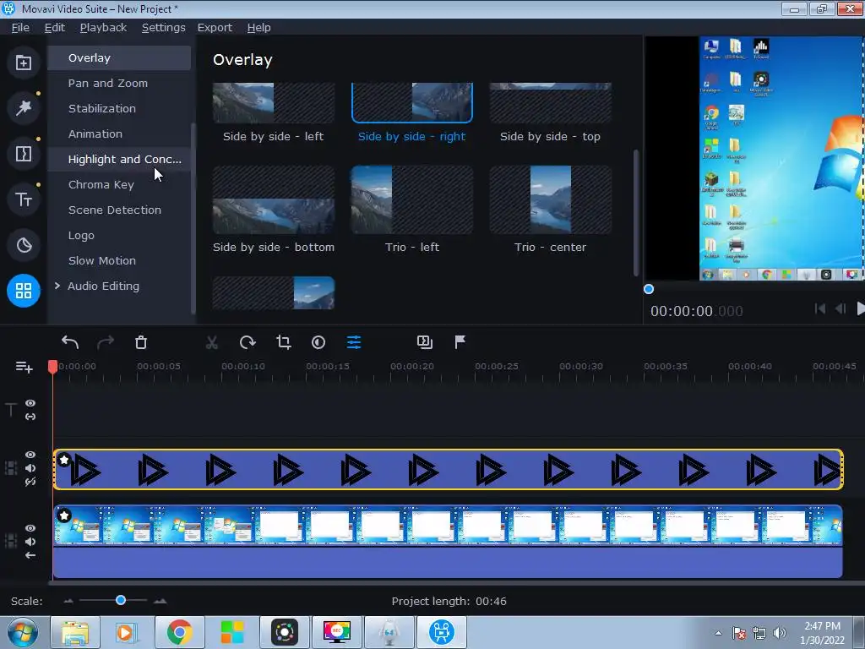This screenshot has height=649, width=865.
Task: Toggle link on the titles track
Action: (30, 417)
